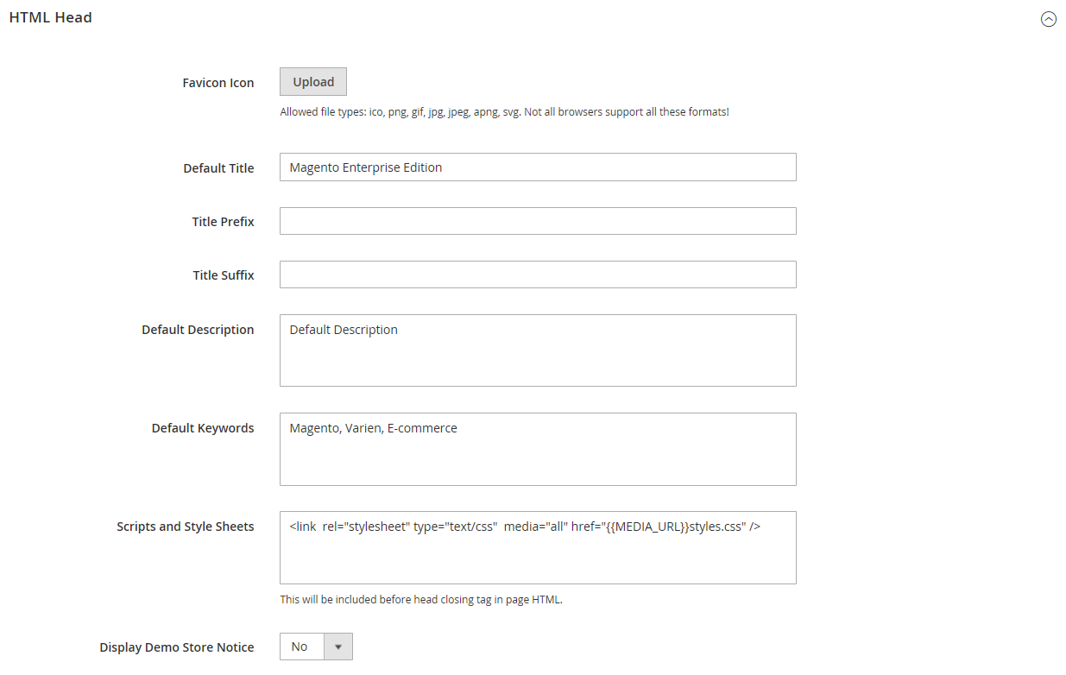Select the Title Prefix label text
This screenshot has width=1066, height=675.
click(x=223, y=222)
